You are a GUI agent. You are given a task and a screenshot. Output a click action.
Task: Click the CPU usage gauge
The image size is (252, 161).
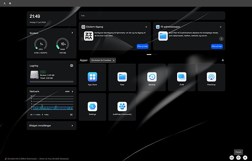coord(41,44)
